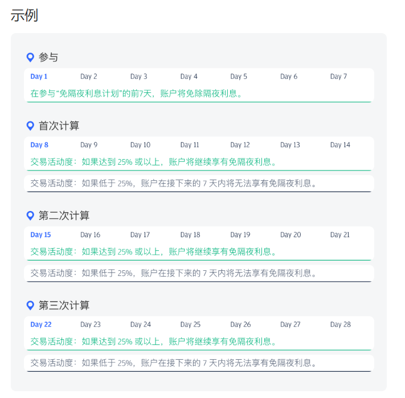This screenshot has width=405, height=398.
Task: Click Day 4 in the 参与 row
Action: coord(189,76)
